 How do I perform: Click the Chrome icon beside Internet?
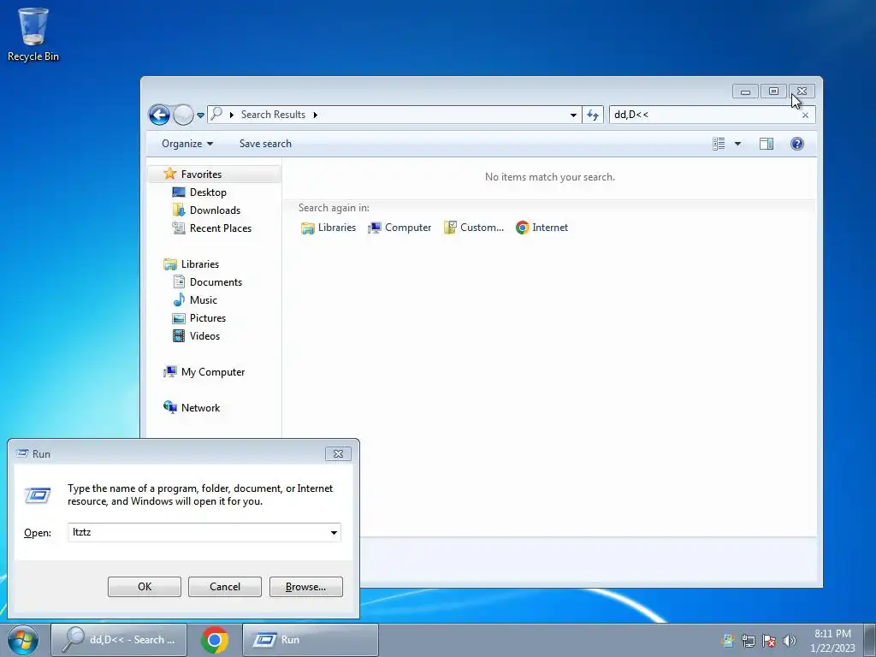pos(523,228)
